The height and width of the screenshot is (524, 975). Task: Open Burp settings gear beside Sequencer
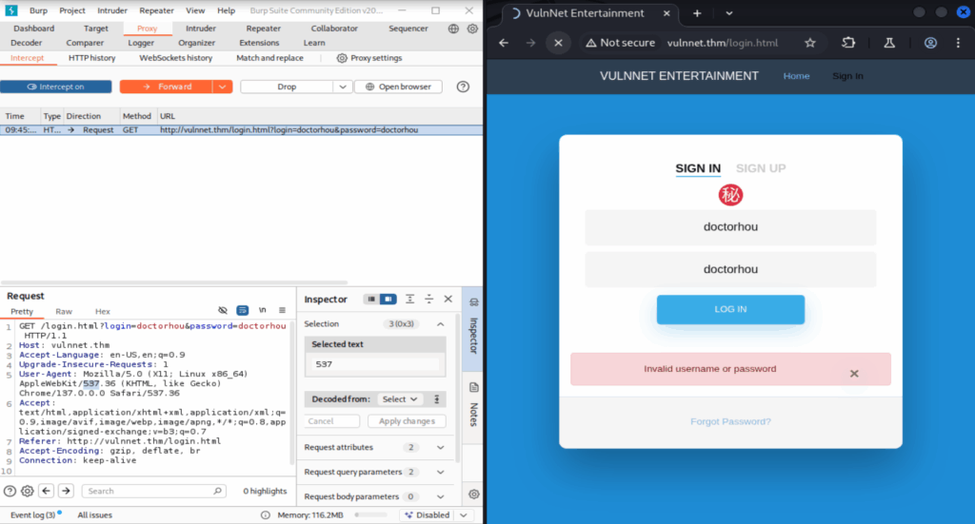[x=472, y=29]
